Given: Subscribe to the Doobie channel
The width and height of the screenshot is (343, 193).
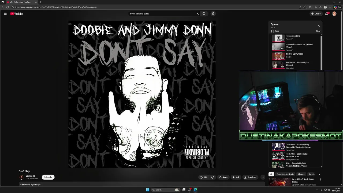Looking at the screenshot, I should coord(48,177).
